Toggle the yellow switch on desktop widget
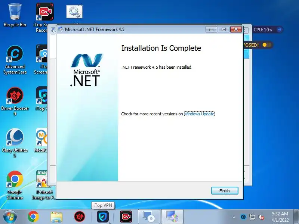The height and width of the screenshot is (224, 299). tap(266, 45)
